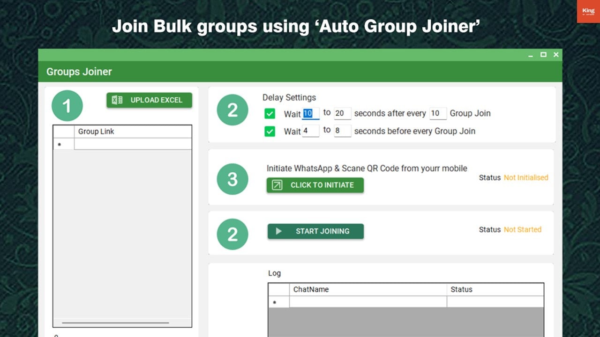
Task: Maximize the Groups Joiner window
Action: (543, 55)
